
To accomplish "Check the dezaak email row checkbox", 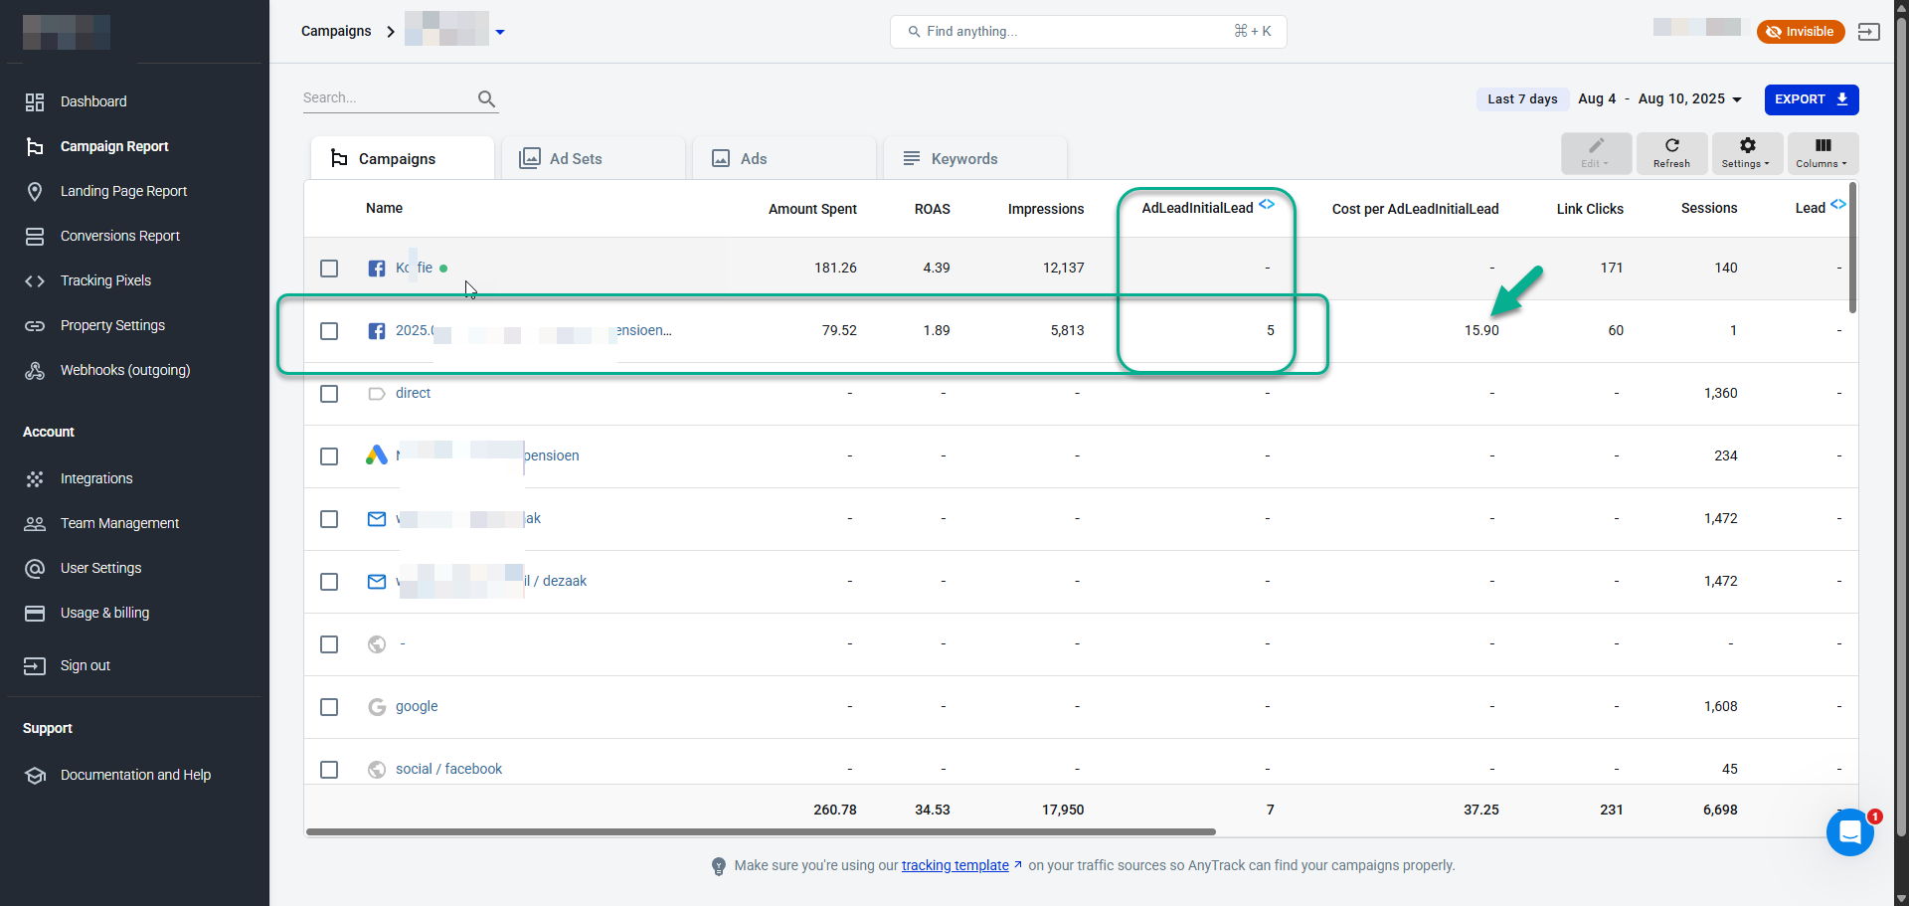I will (329, 582).
